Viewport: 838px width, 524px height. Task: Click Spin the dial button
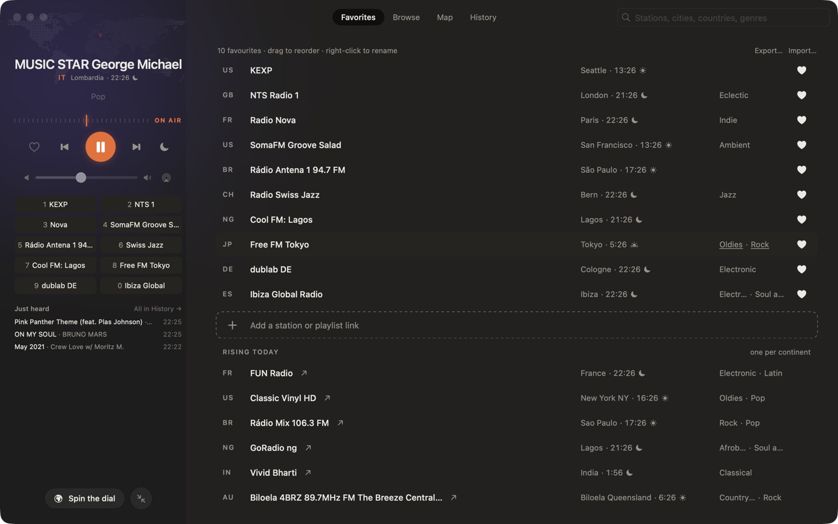[84, 498]
